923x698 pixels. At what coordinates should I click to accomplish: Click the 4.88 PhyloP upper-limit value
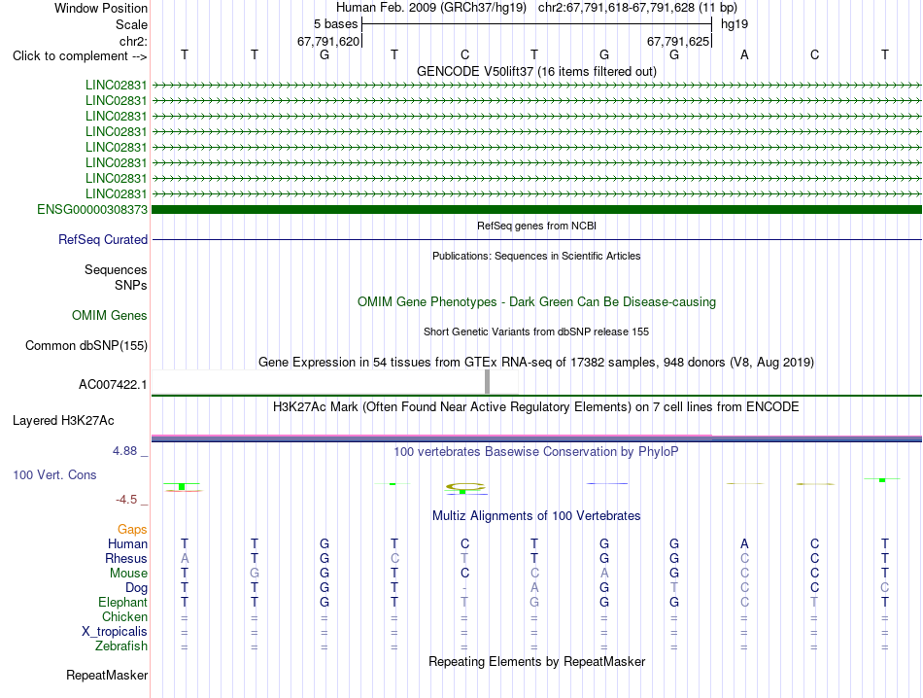pyautogui.click(x=124, y=451)
